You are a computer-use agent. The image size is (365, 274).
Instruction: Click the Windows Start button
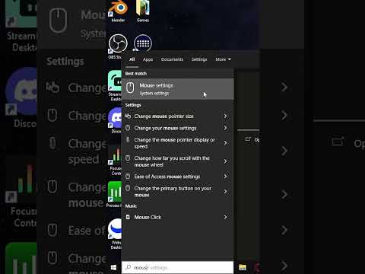click(x=113, y=267)
